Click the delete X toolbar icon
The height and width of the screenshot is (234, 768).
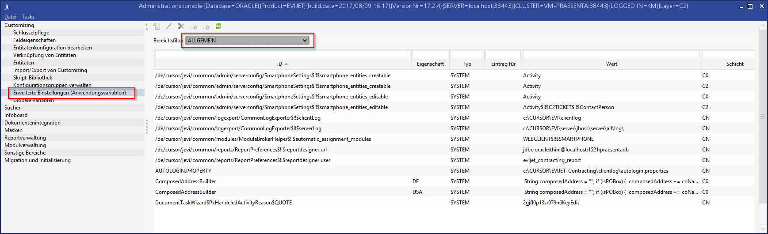click(181, 26)
